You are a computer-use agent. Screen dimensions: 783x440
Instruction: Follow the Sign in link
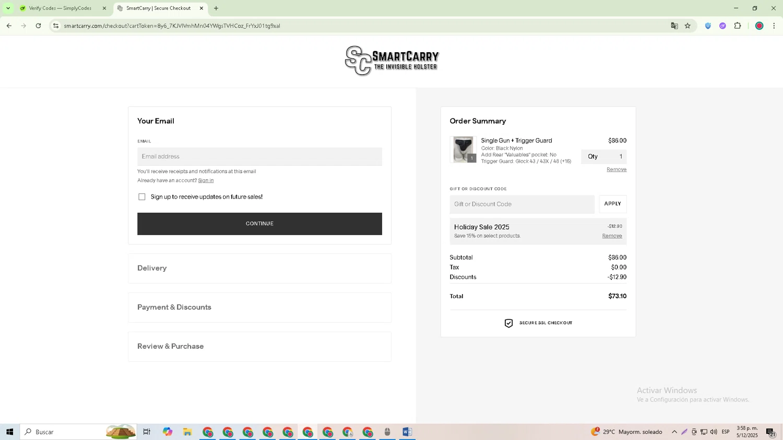point(206,180)
